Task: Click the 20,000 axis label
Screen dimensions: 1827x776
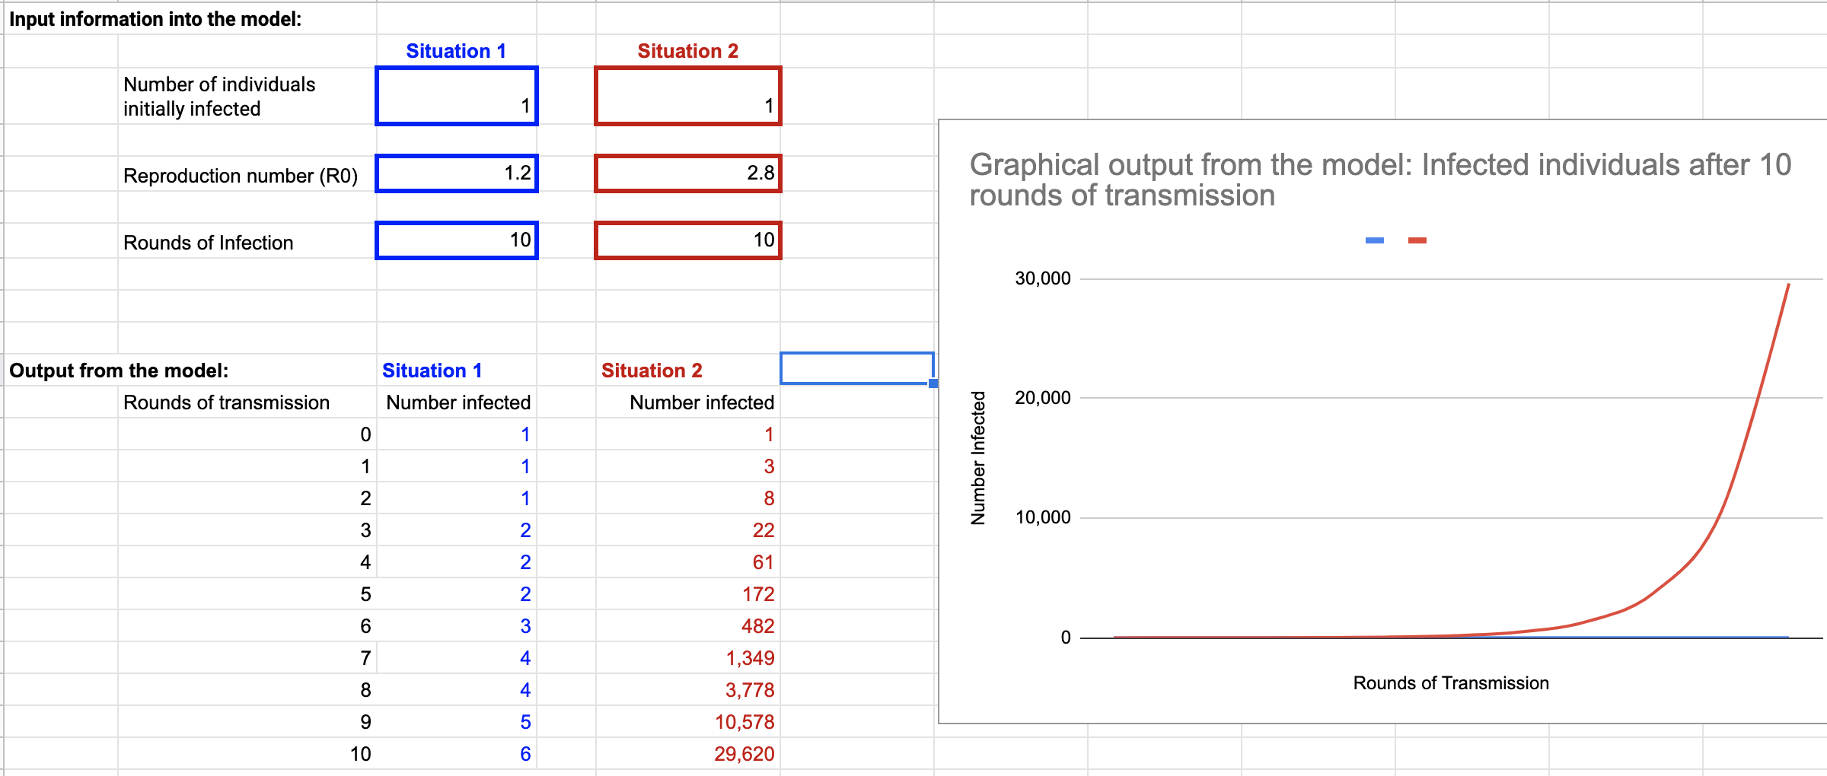Action: pos(1043,398)
